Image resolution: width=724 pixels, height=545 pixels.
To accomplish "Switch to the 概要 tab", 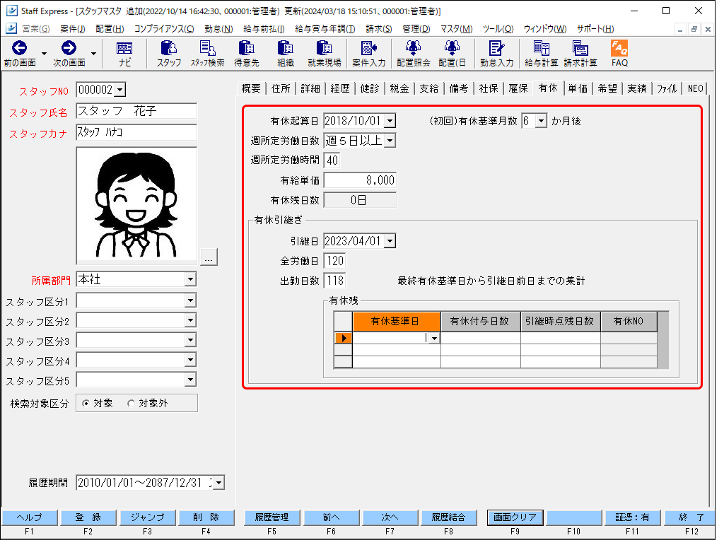I will [x=251, y=88].
